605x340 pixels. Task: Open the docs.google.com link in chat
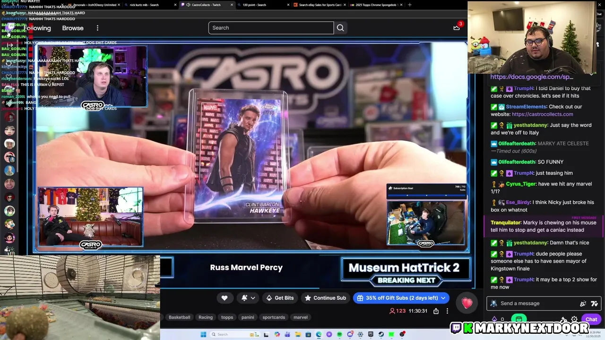pyautogui.click(x=532, y=76)
